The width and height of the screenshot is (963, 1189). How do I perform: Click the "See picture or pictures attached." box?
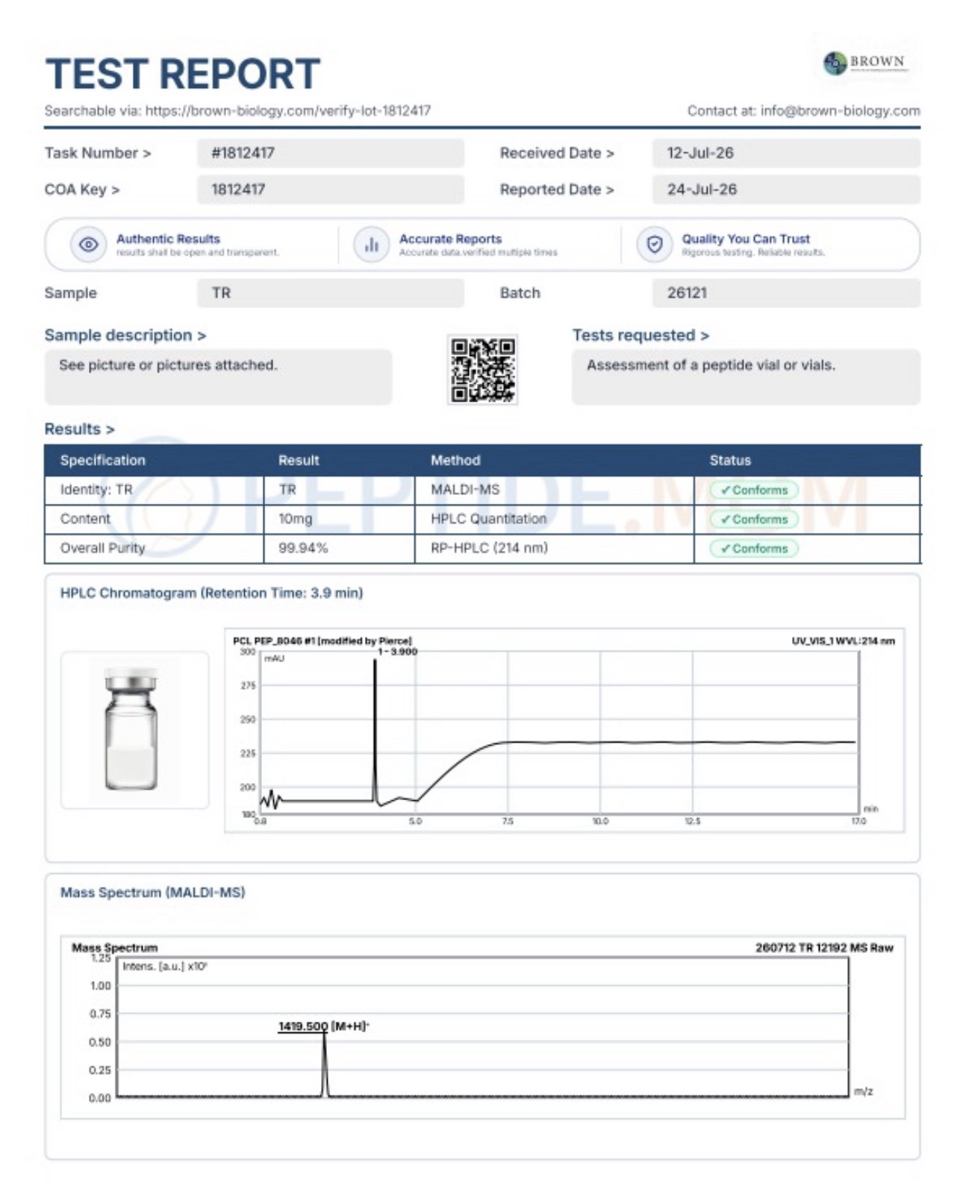pyautogui.click(x=218, y=377)
